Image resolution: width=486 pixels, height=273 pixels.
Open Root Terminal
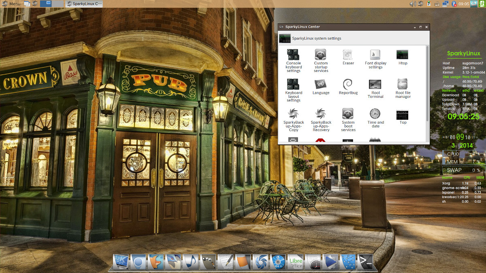375,89
